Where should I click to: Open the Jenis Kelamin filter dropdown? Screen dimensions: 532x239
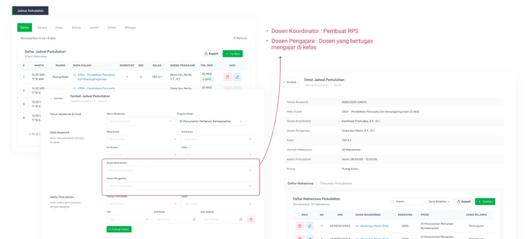click(439, 201)
